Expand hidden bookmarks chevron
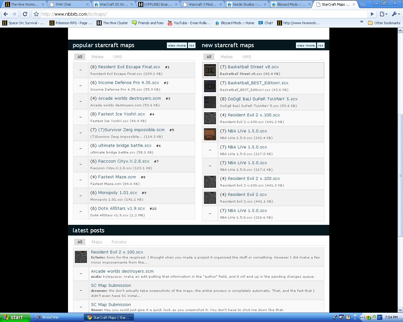Viewport: 403px width, 322px height. point(361,22)
